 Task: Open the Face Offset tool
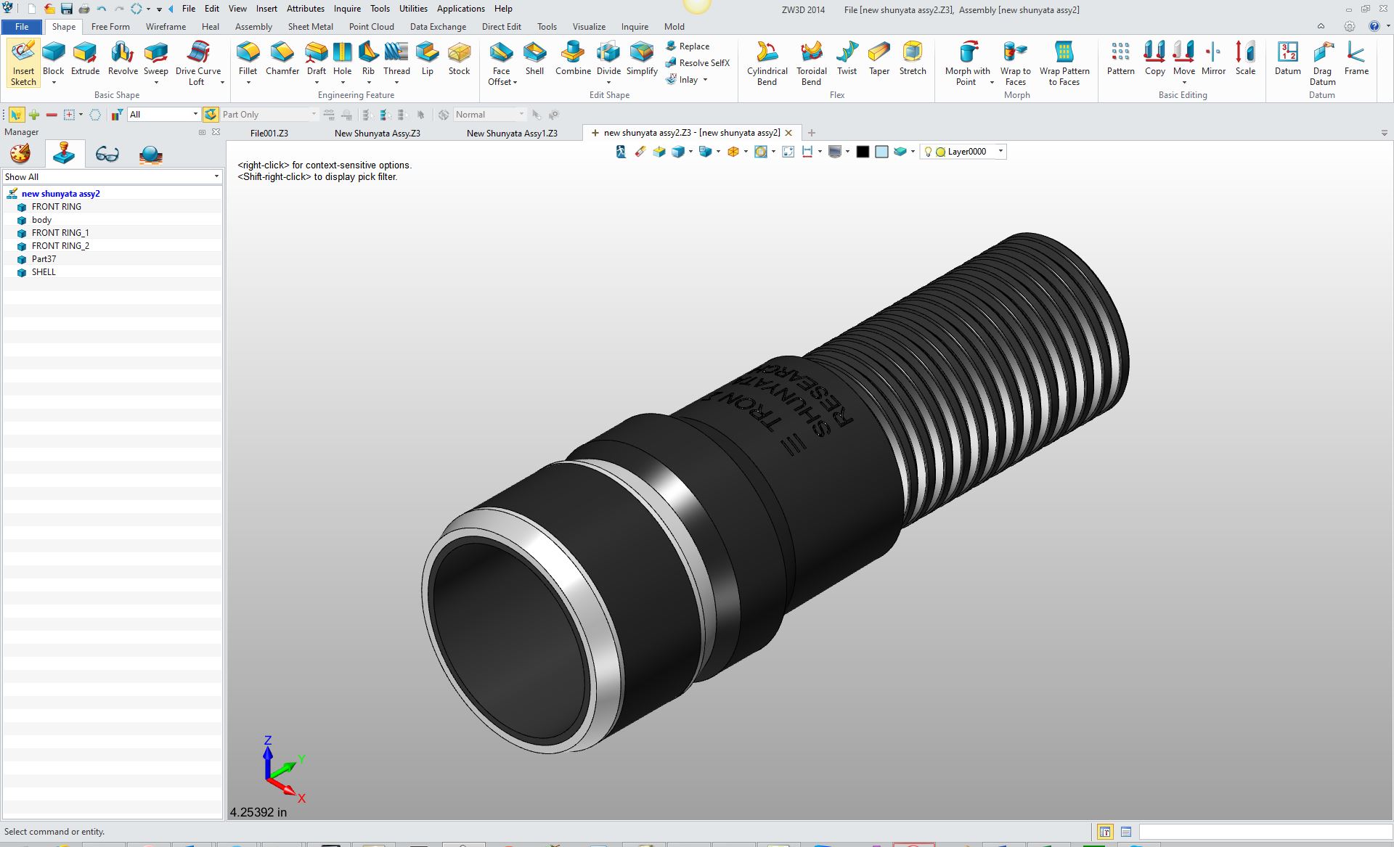pyautogui.click(x=501, y=63)
